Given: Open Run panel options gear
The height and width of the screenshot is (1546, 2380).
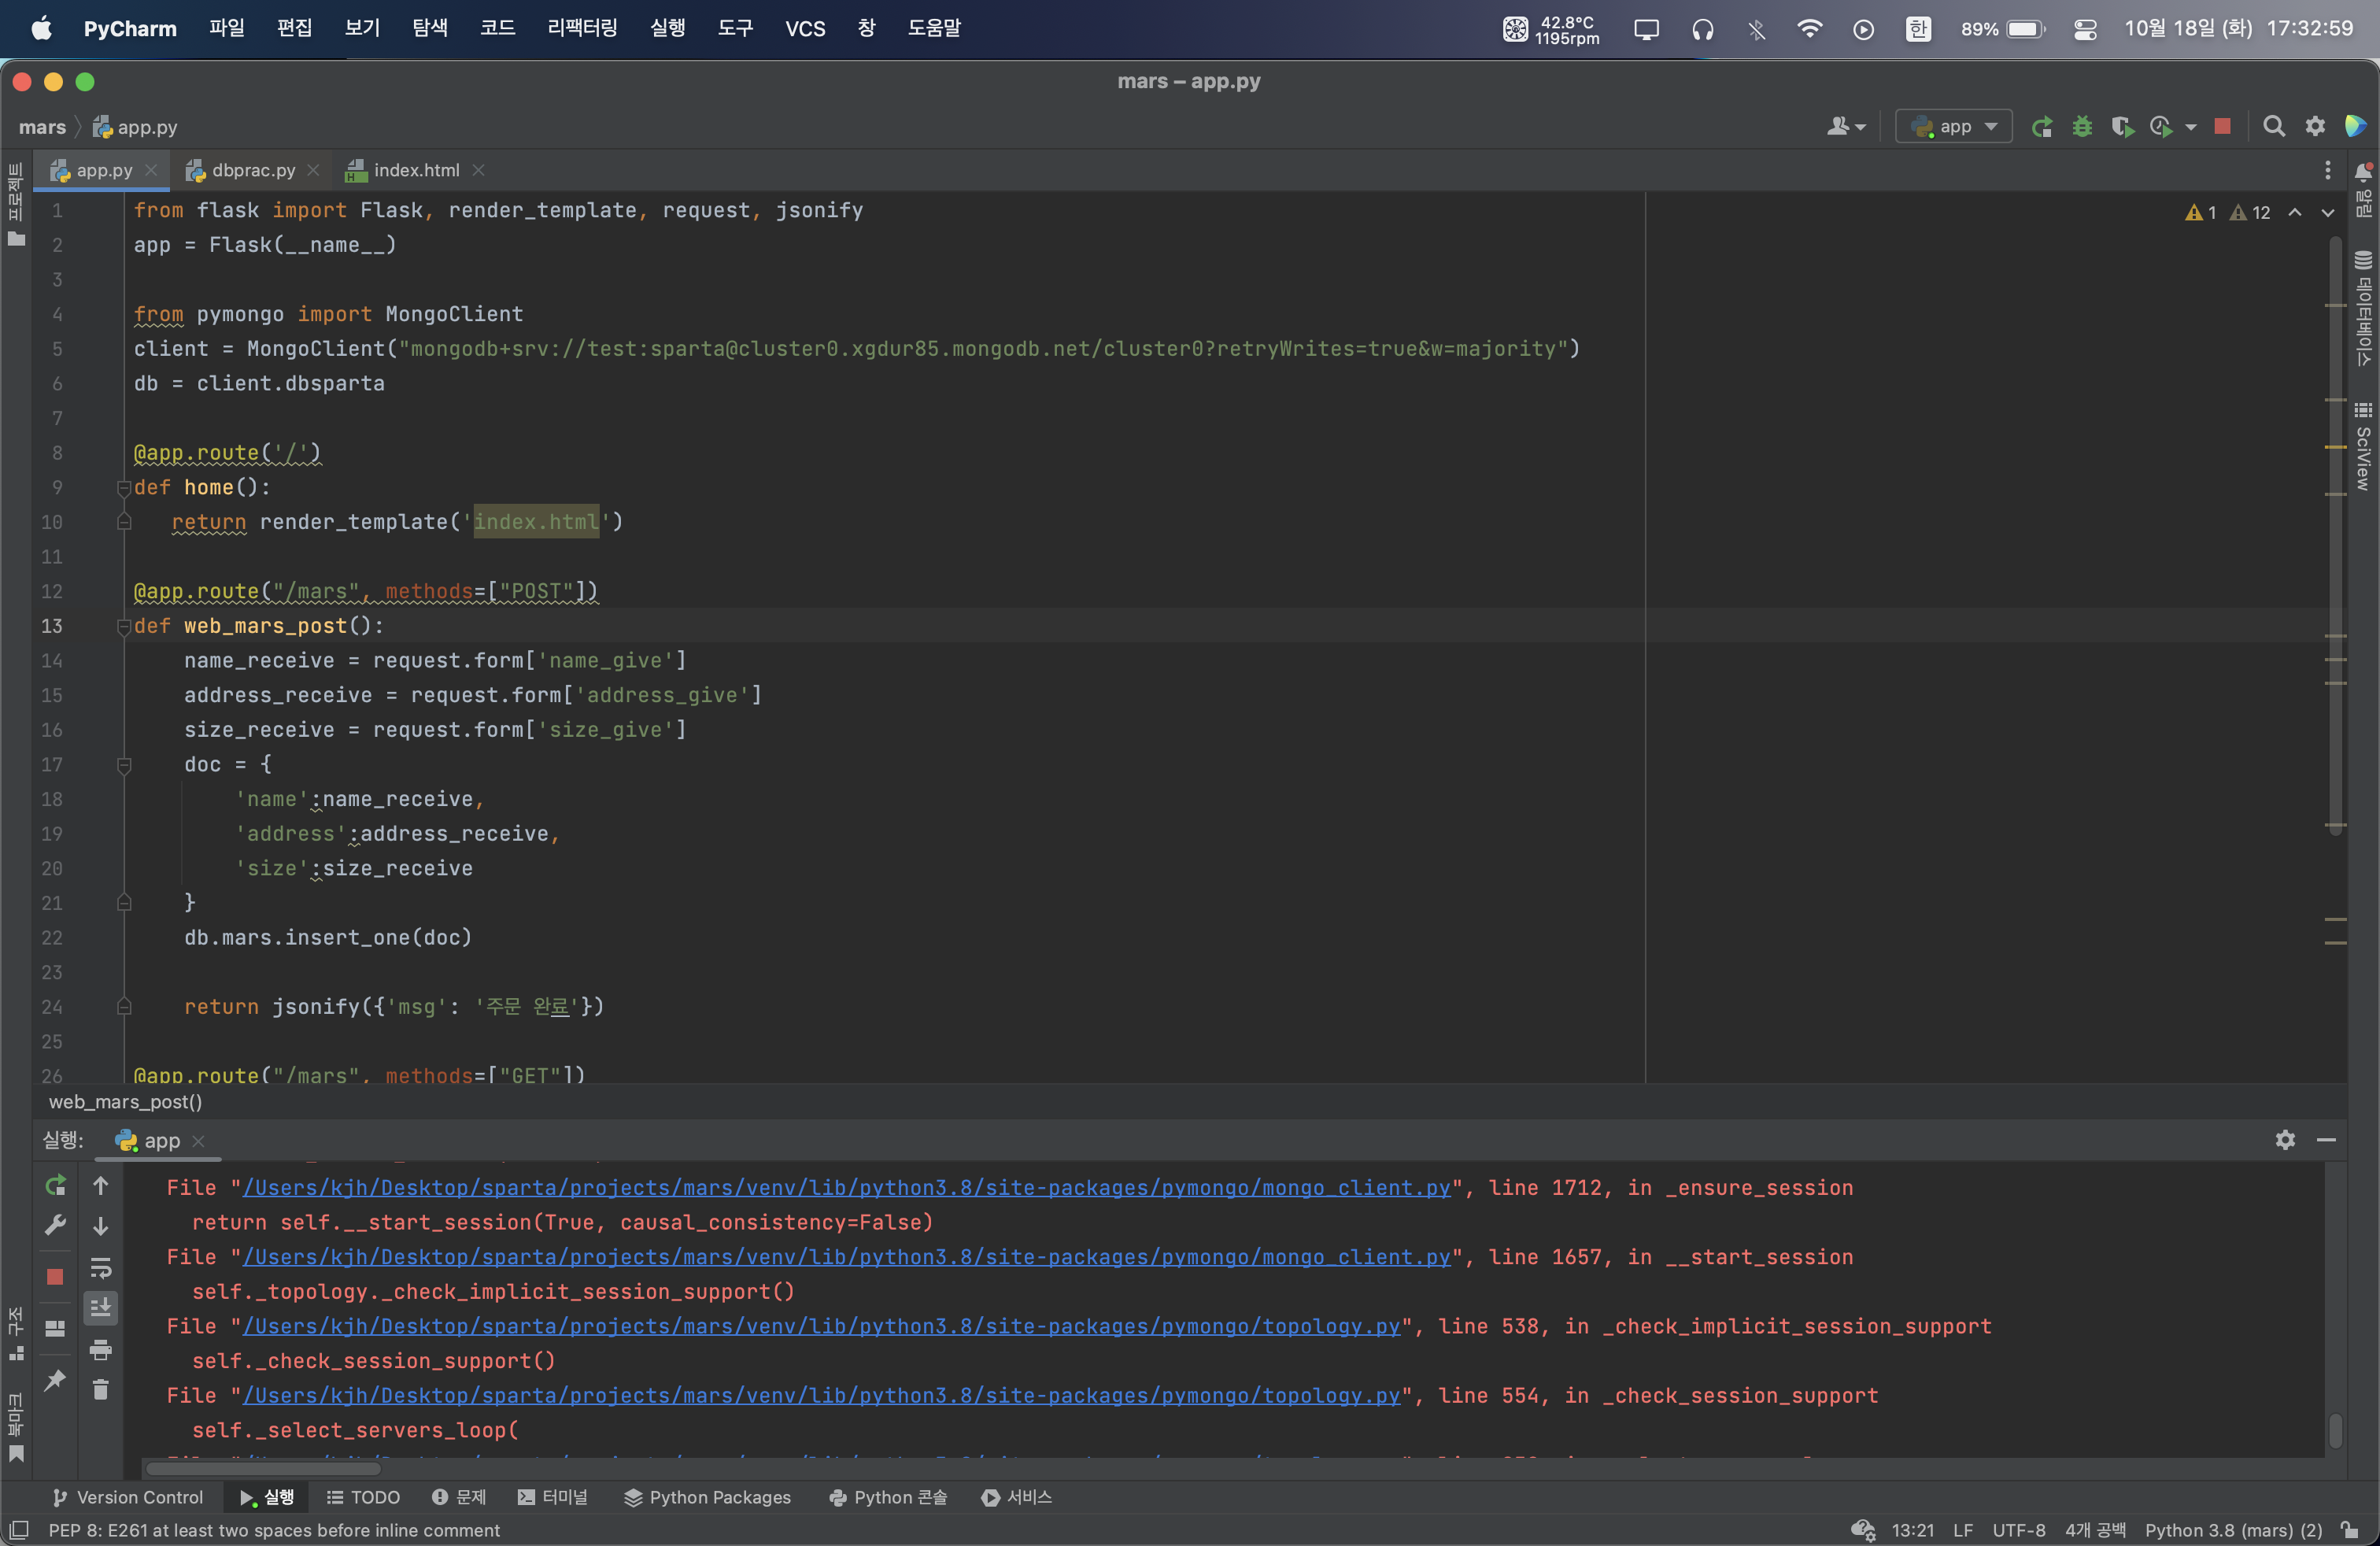Looking at the screenshot, I should coord(2285,1140).
